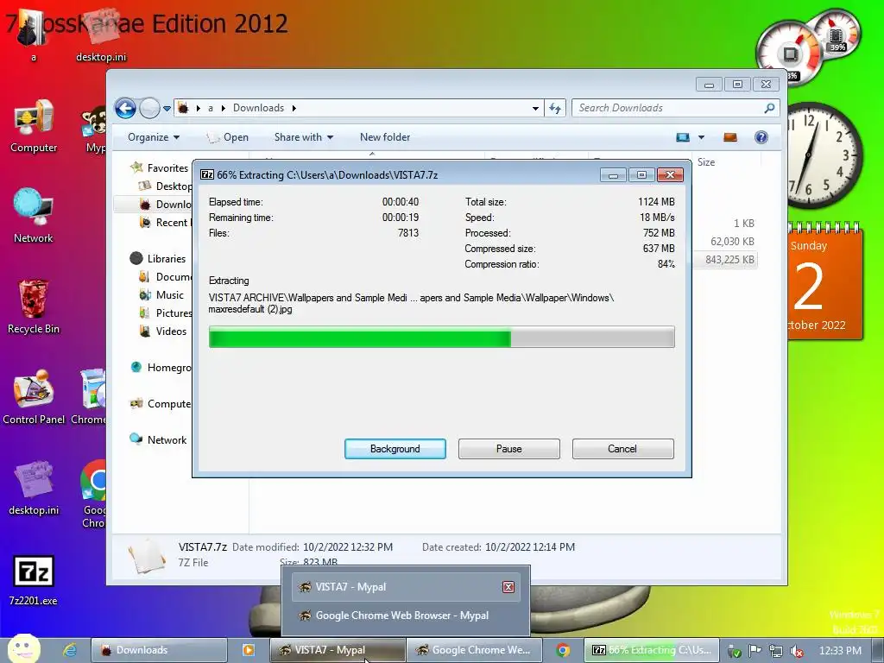
Task: Toggle the preview pane icon
Action: 730,137
